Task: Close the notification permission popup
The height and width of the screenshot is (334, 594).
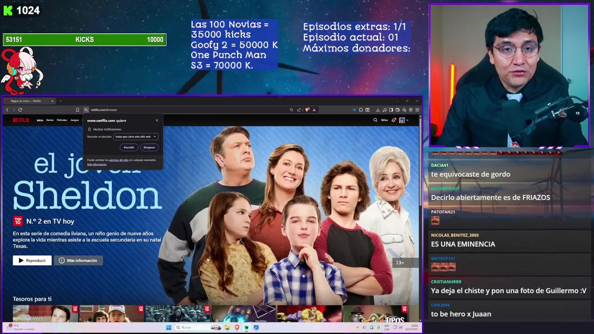Action: click(157, 120)
